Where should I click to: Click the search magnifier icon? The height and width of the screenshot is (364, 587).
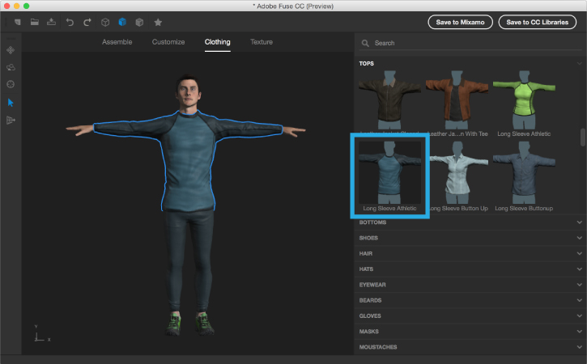pos(365,44)
